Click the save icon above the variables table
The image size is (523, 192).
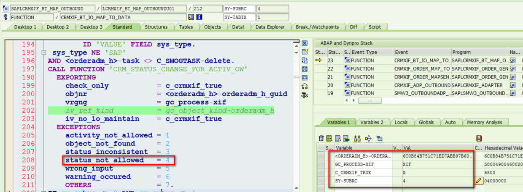pyautogui.click(x=478, y=138)
